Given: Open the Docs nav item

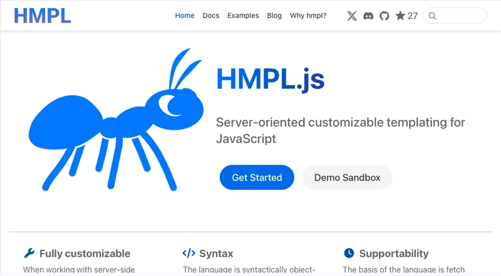Looking at the screenshot, I should (x=211, y=16).
